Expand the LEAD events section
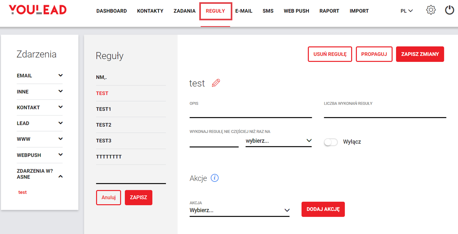 [60, 123]
